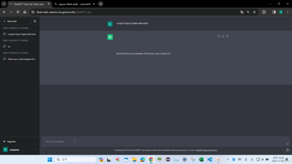Open Chrome profile avatar

click(x=281, y=12)
